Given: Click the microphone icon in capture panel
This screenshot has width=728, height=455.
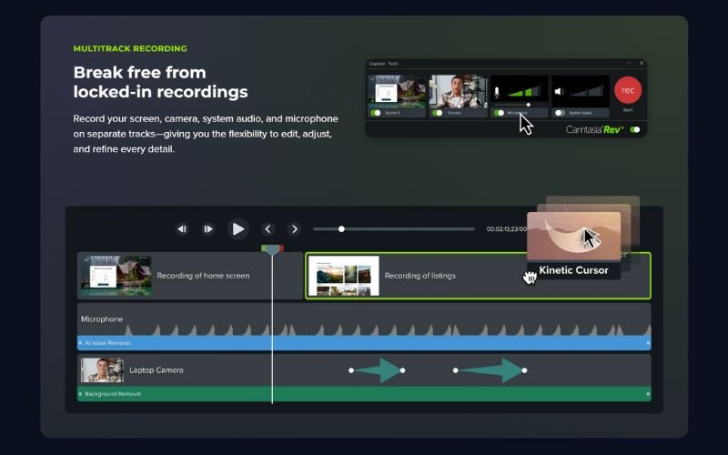Looking at the screenshot, I should [498, 92].
